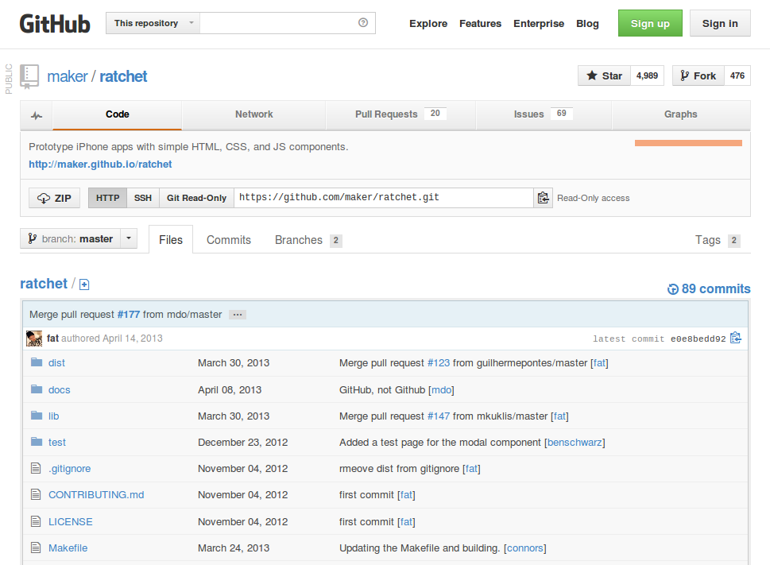Open the Makefile file icon
This screenshot has width=770, height=565.
point(36,548)
